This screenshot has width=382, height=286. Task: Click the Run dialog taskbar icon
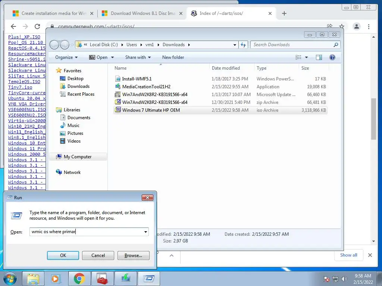pos(149,279)
